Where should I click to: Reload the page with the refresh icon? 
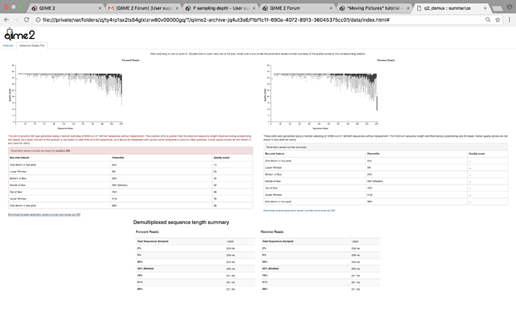click(28, 19)
